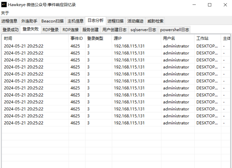Click source IP 192.168.115.131 in last row
The width and height of the screenshot is (232, 168).
click(x=129, y=123)
